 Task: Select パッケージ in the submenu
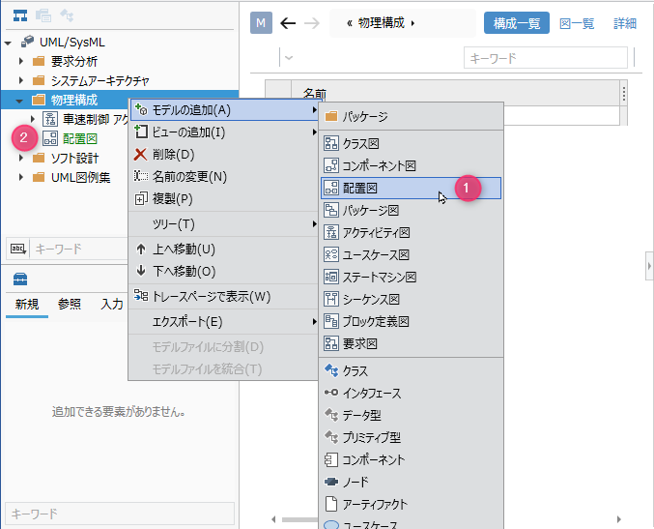(411, 116)
